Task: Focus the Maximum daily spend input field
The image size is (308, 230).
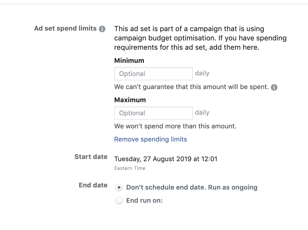Action: (x=153, y=113)
